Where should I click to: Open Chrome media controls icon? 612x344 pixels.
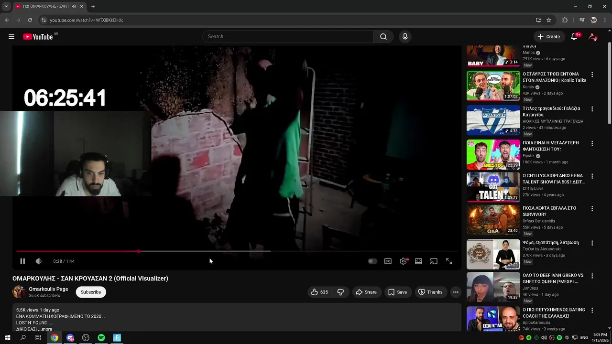tap(581, 20)
